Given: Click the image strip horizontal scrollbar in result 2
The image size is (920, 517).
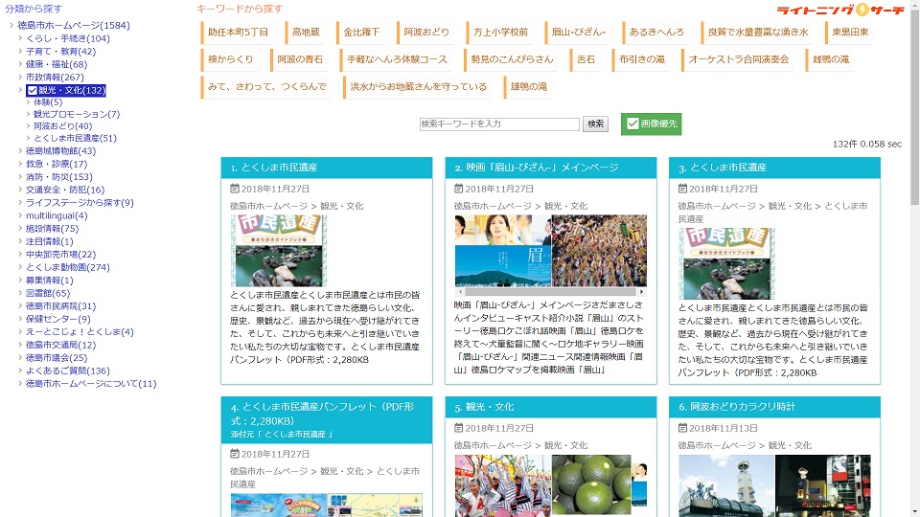Looking at the screenshot, I should pyautogui.click(x=549, y=291).
